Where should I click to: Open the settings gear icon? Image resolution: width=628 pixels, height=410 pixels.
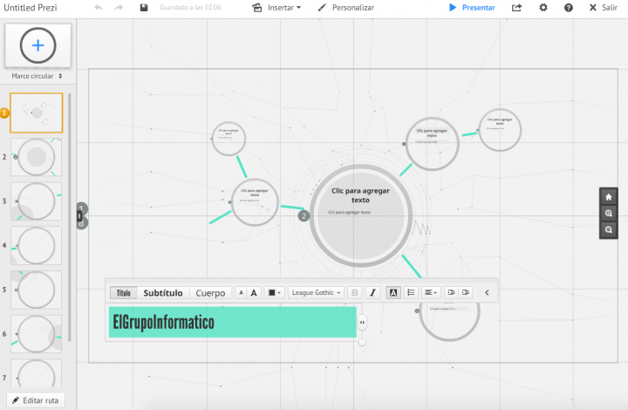pos(543,7)
